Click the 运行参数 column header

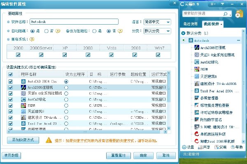click(118, 74)
